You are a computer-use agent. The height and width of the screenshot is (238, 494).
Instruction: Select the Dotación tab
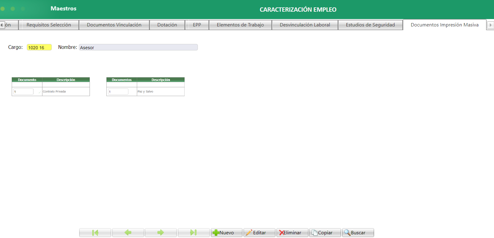[x=167, y=25]
